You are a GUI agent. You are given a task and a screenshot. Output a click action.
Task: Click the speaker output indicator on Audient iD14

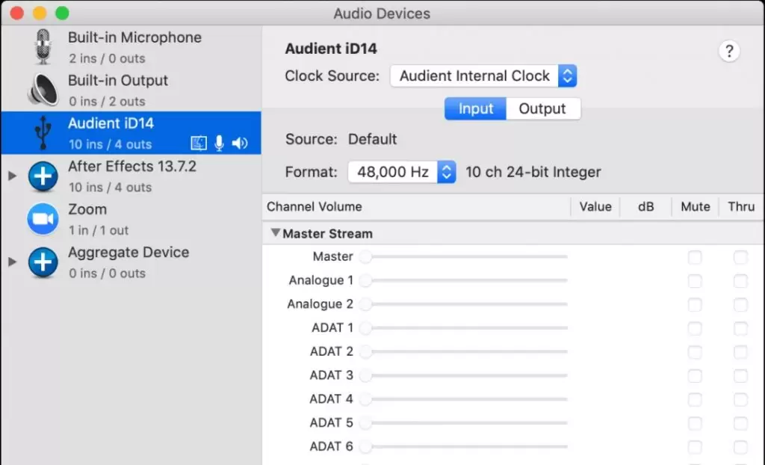click(x=239, y=144)
